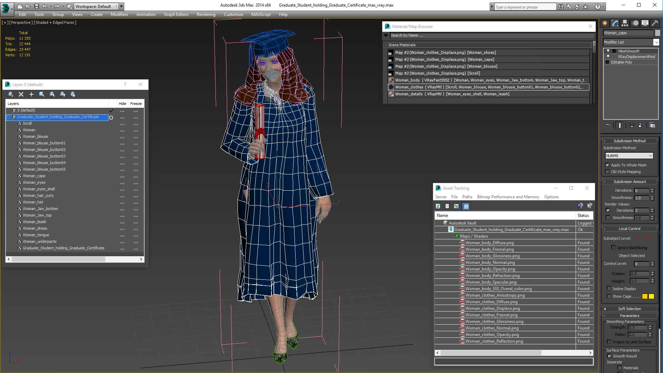Screen dimensions: 663x373
Task: Open the Bitmap Performance and Memory menu
Action: click(508, 197)
